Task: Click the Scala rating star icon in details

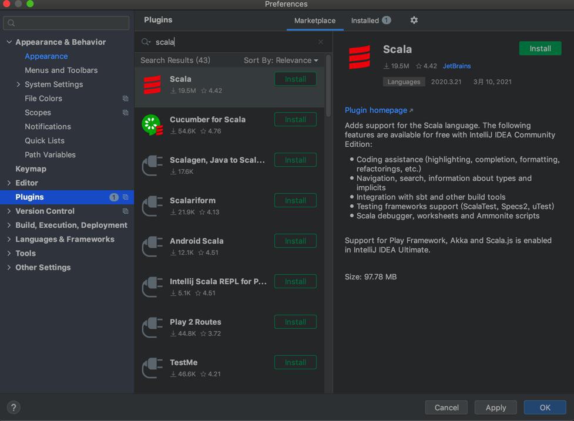Action: click(x=419, y=66)
